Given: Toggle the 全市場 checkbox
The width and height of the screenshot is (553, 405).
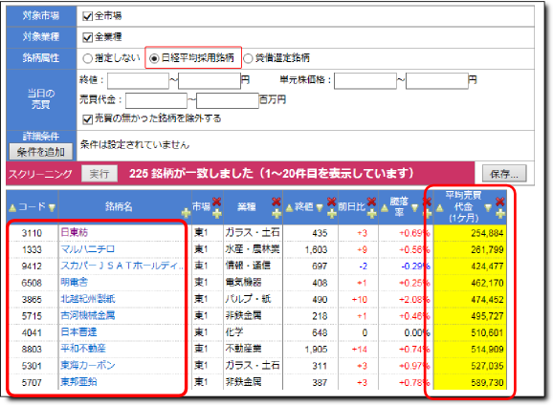Looking at the screenshot, I should click(87, 16).
